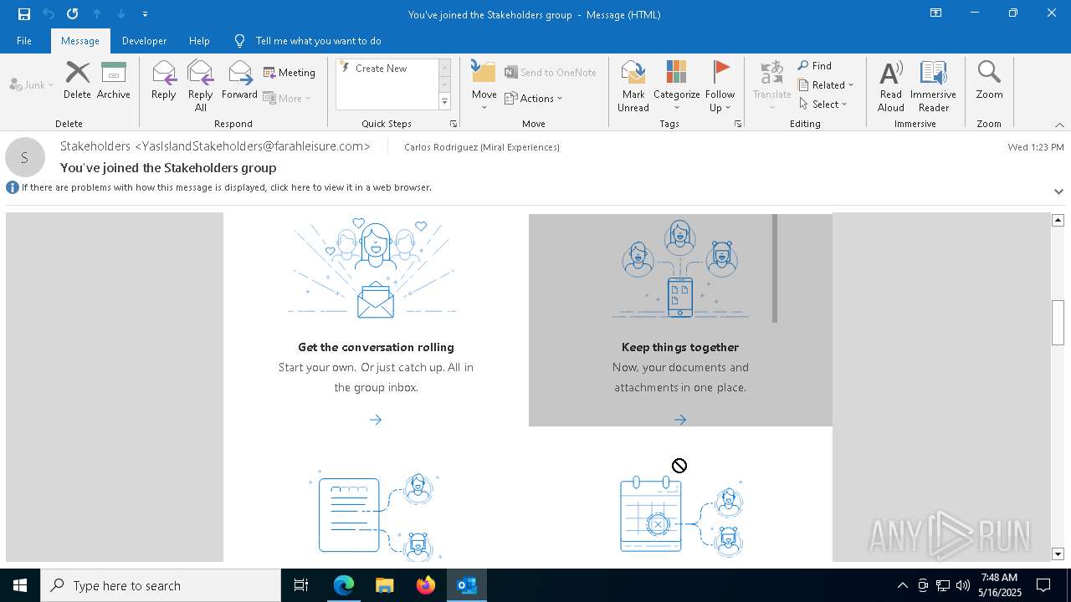
Task: Click the taskbar search box
Action: coord(161,585)
